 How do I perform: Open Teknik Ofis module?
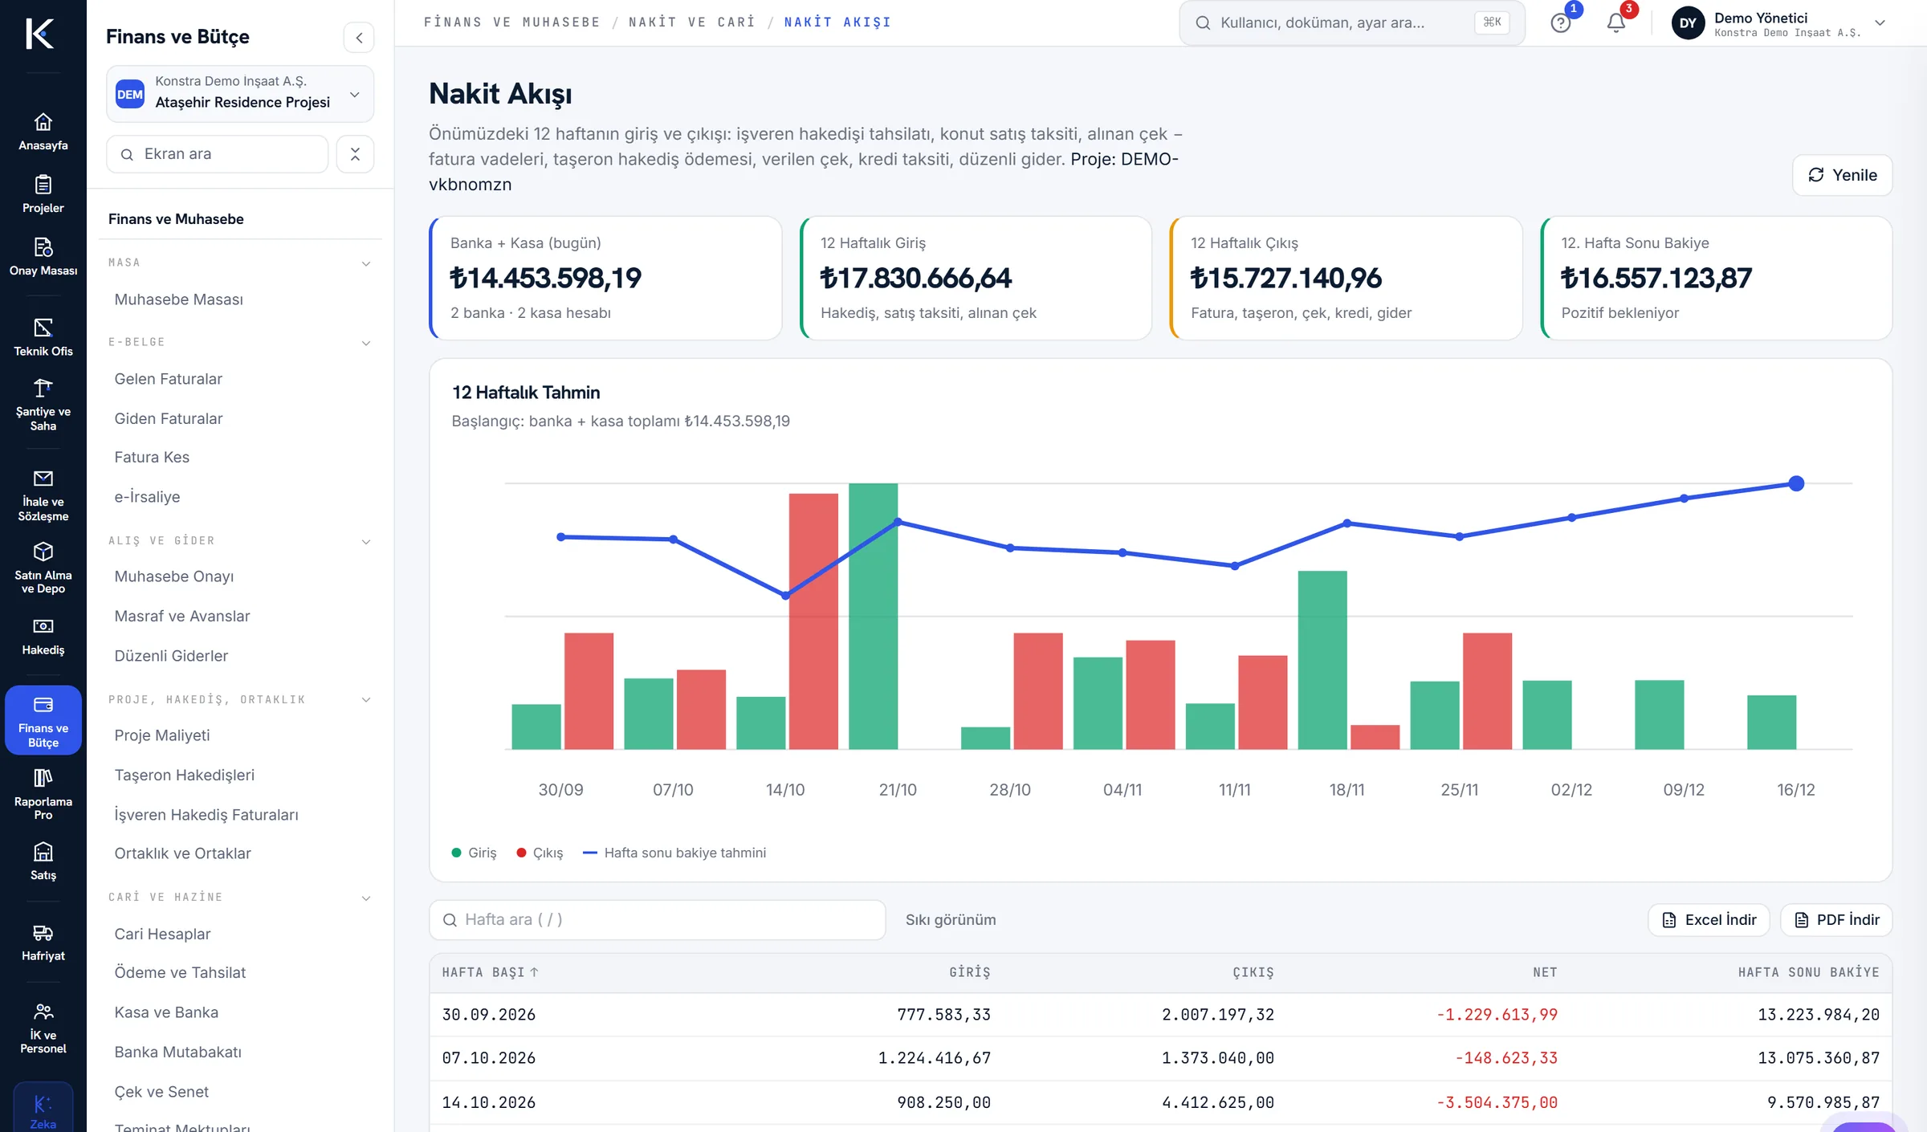[43, 337]
